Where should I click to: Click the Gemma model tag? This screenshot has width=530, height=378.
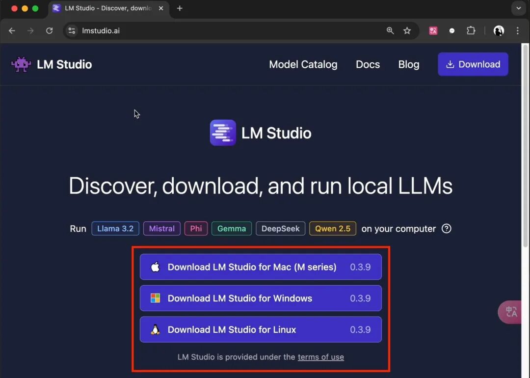[232, 229]
